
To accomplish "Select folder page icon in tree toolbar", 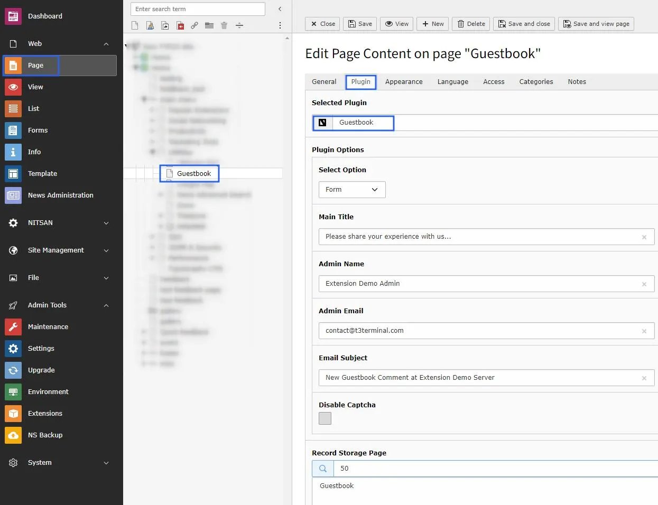I will (x=209, y=25).
